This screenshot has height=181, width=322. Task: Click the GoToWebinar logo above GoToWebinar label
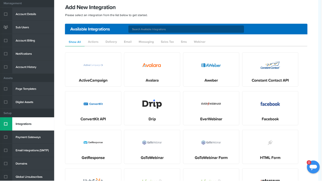[152, 142]
